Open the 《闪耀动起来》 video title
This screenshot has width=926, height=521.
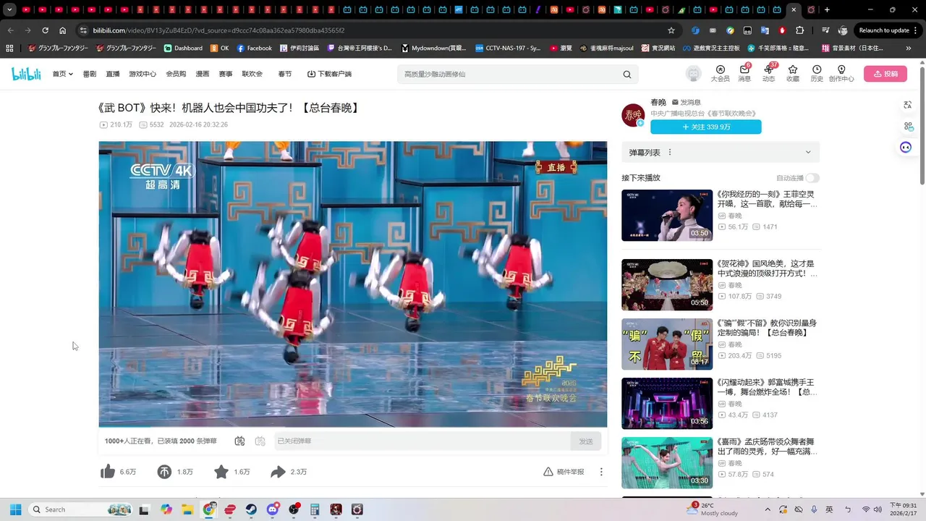[767, 387]
